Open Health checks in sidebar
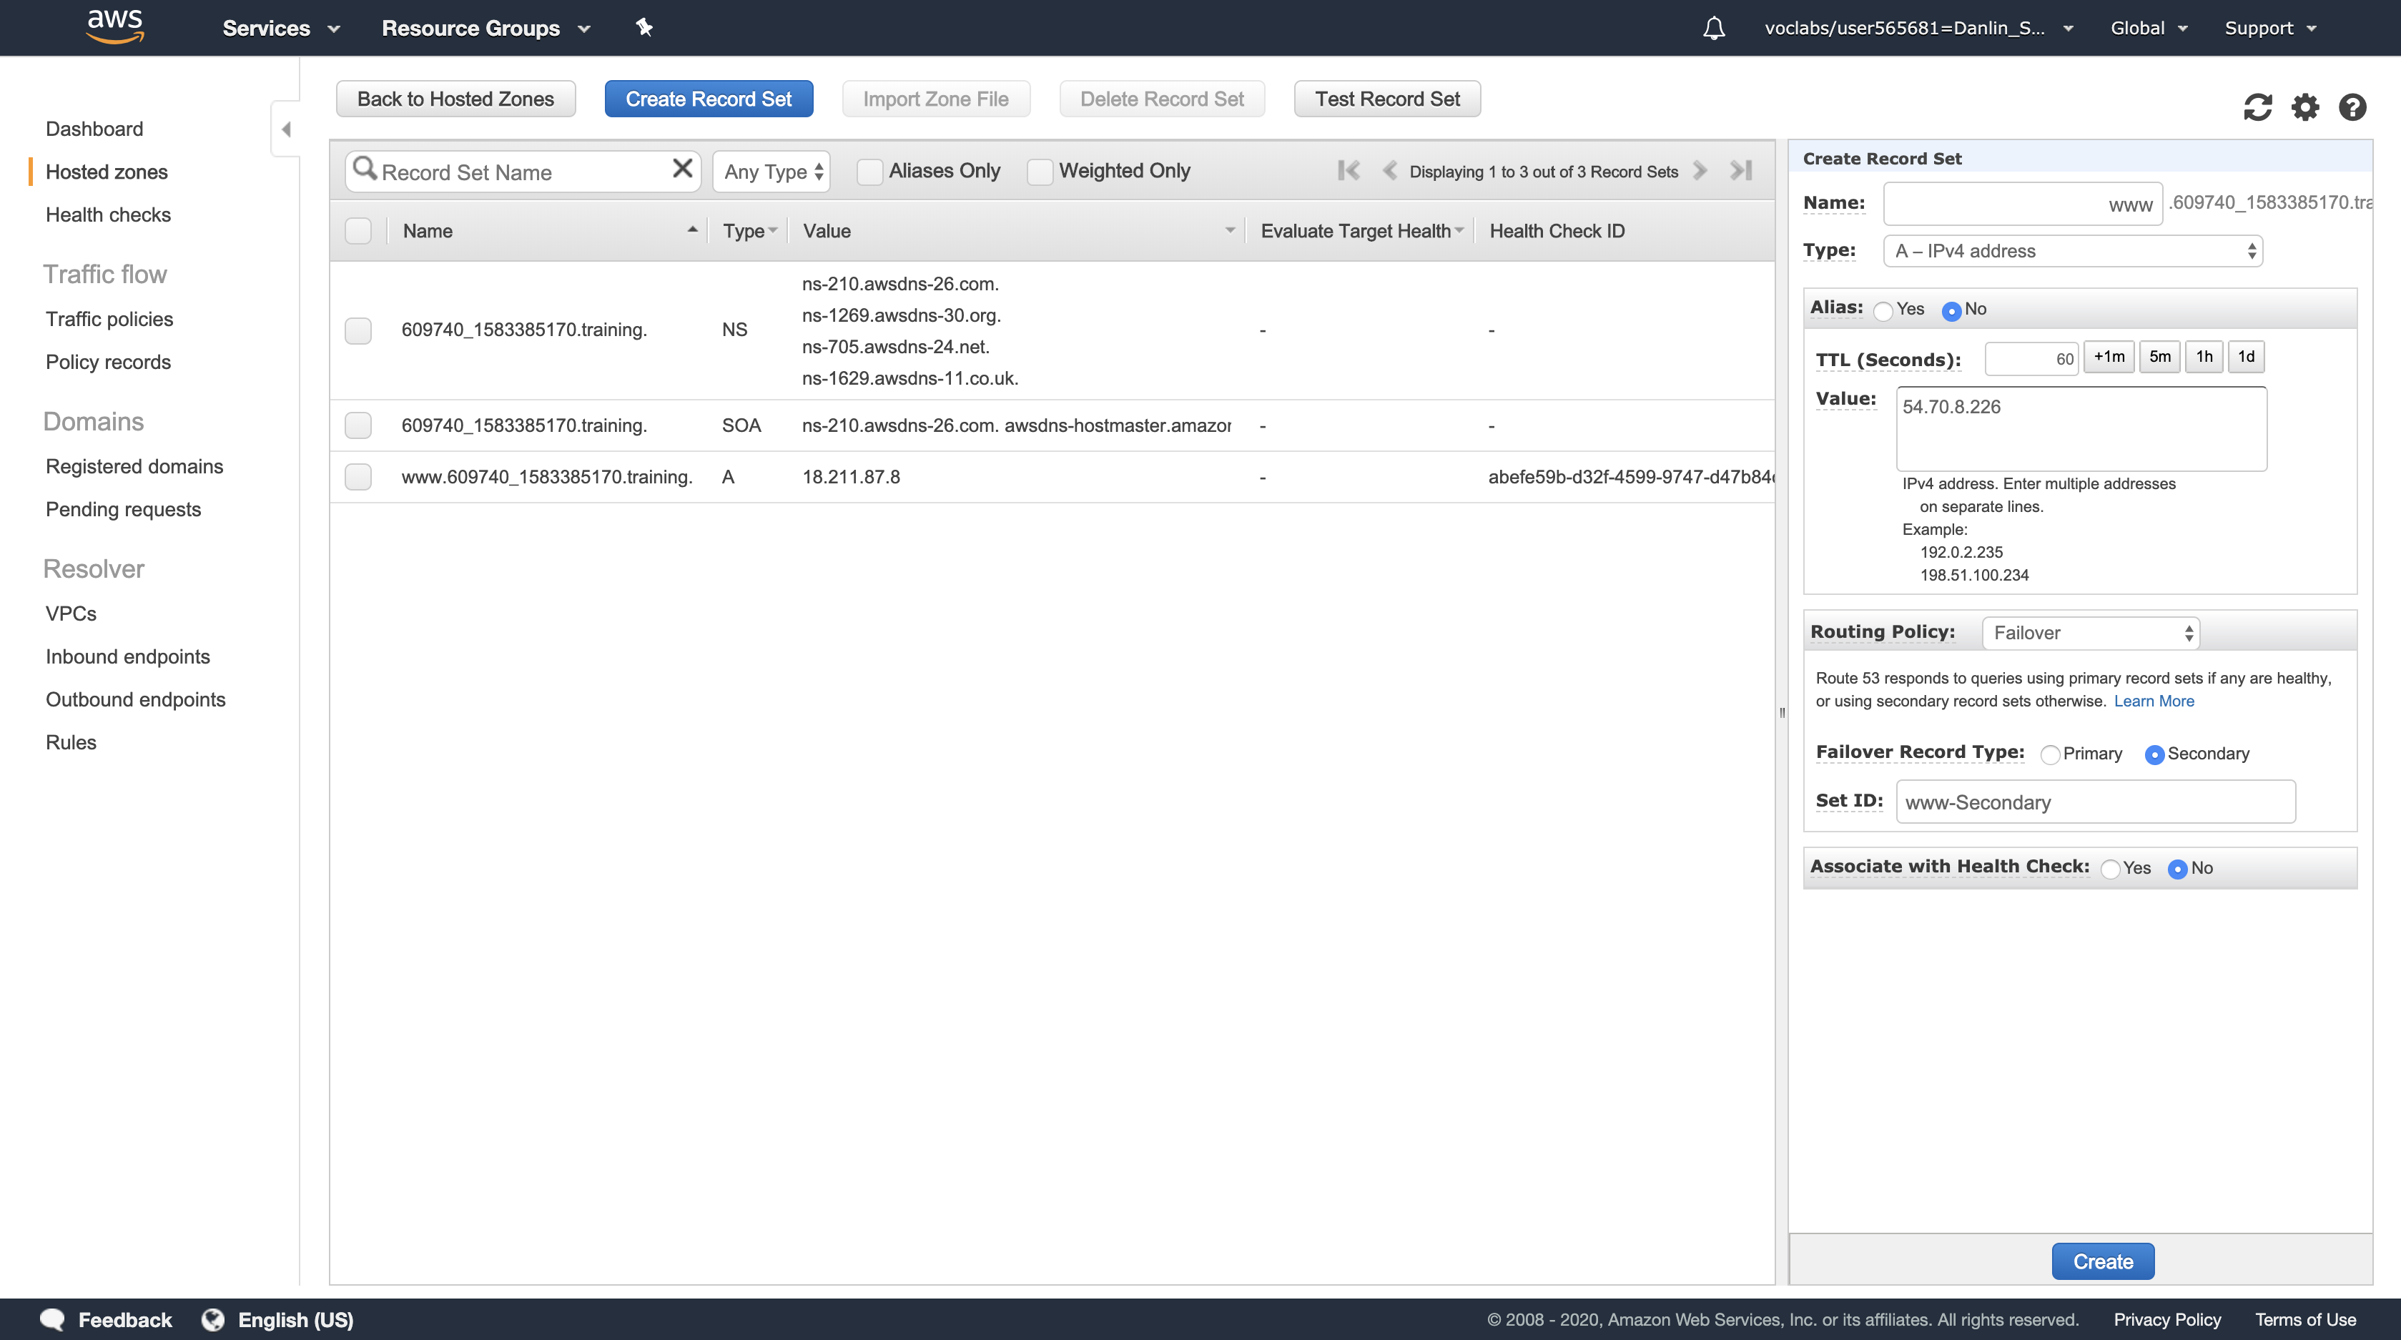 [108, 215]
